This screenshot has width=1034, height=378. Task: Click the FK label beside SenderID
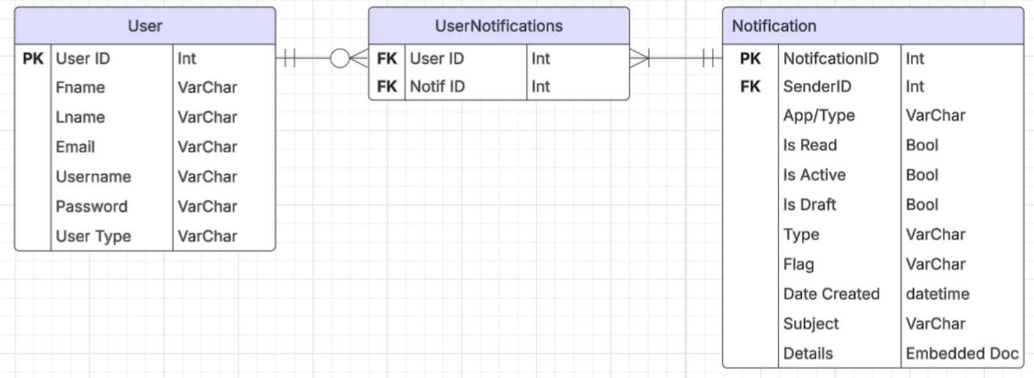(750, 86)
